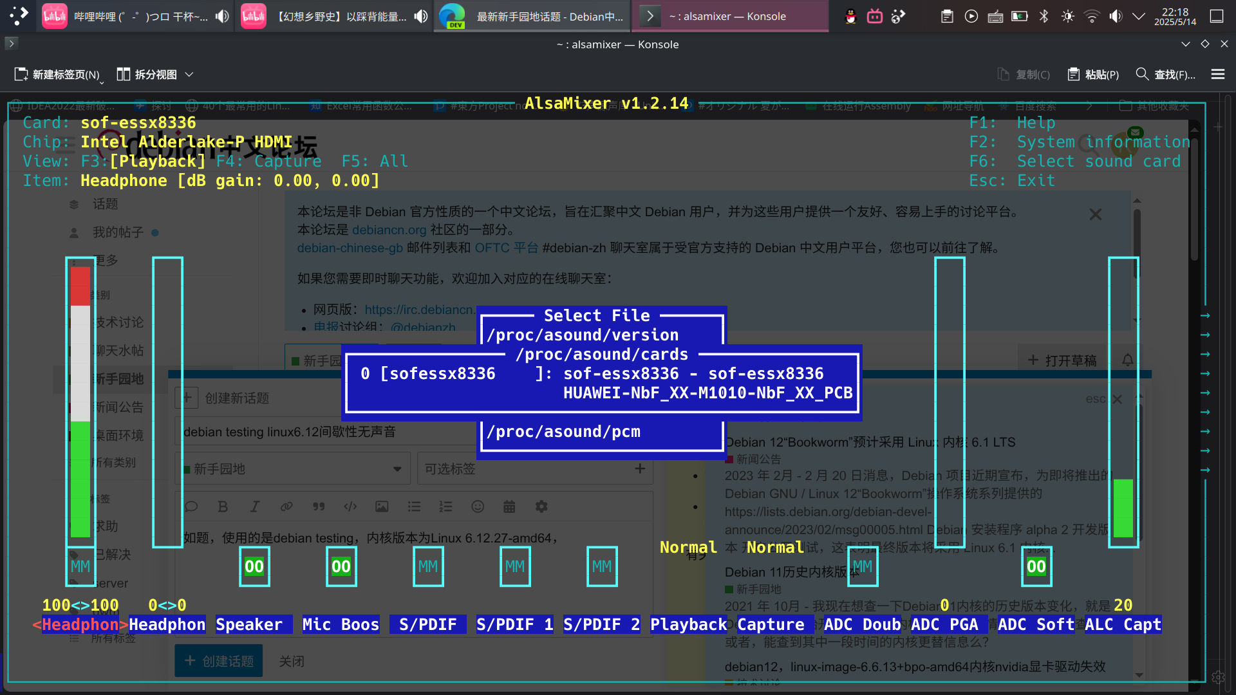1236x695 pixels.
Task: Select the Playback channel label
Action: coord(689,625)
